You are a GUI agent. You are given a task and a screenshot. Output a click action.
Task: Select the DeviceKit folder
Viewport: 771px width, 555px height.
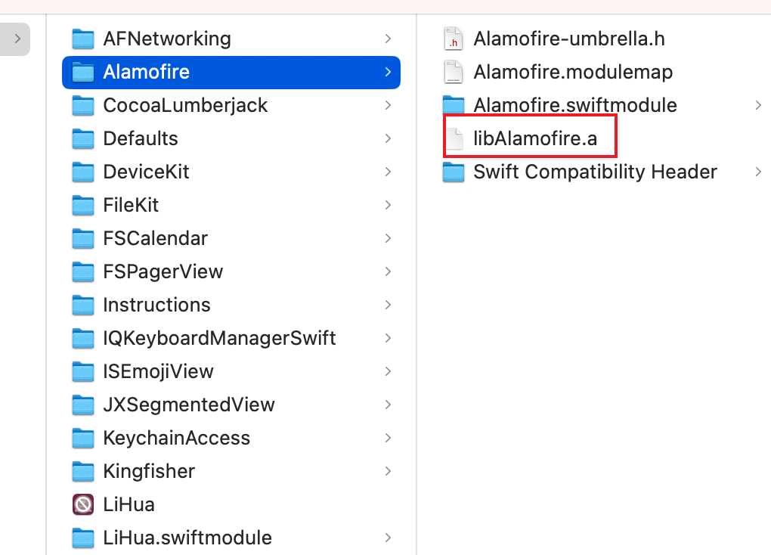click(x=231, y=172)
